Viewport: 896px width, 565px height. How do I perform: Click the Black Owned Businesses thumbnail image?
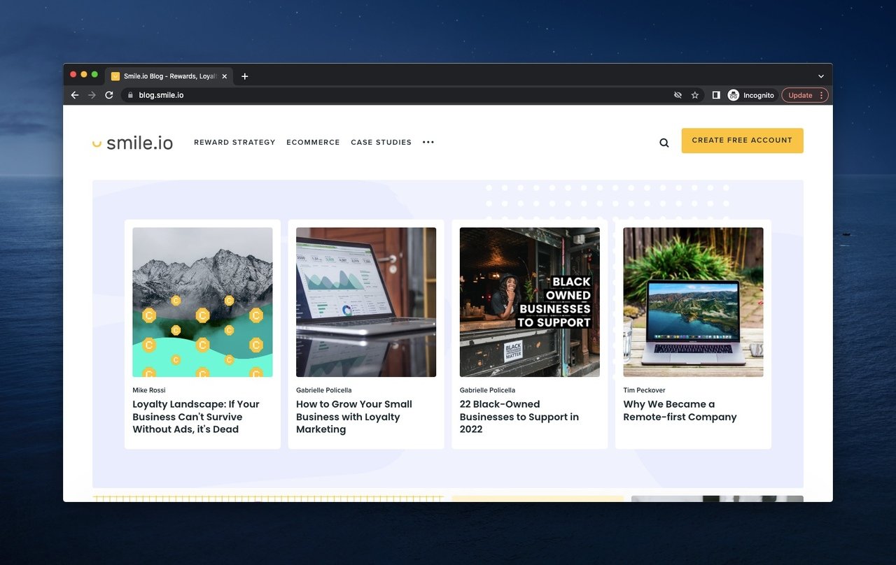[x=529, y=302]
